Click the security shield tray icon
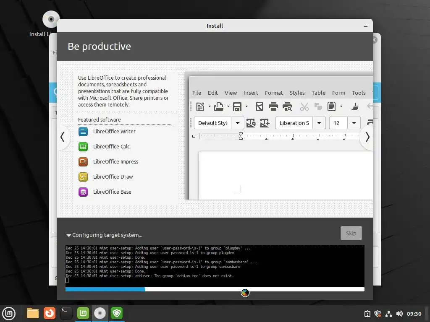 tap(378, 314)
